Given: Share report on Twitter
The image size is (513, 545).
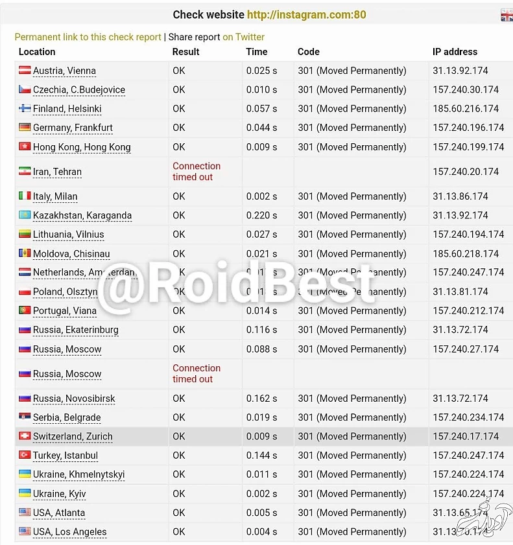Looking at the screenshot, I should (x=243, y=37).
